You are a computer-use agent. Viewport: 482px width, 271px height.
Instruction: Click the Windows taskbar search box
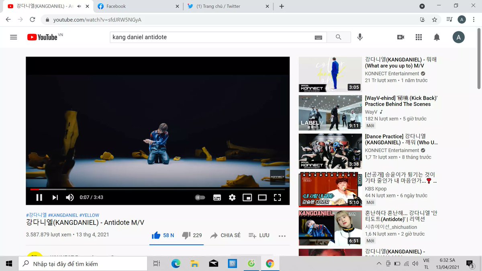click(83, 263)
